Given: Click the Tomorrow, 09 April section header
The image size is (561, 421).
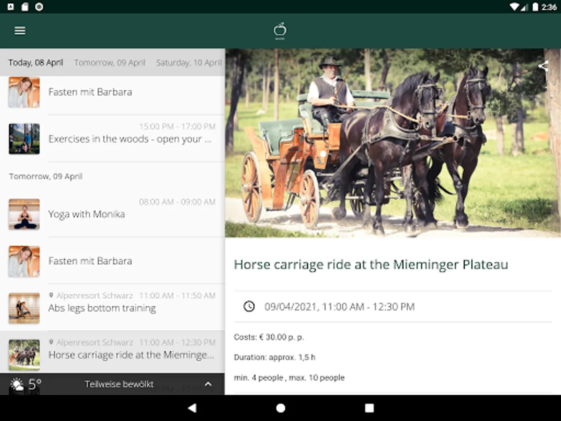Looking at the screenshot, I should click(x=46, y=176).
